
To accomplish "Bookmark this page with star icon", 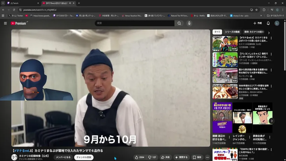I will [256, 10].
